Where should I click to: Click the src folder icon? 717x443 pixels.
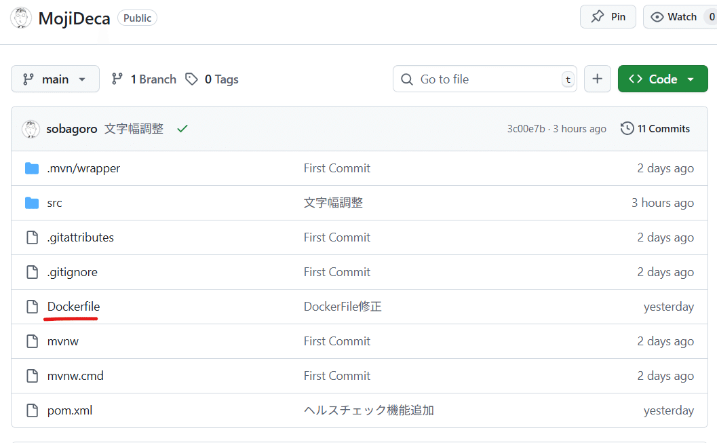(x=32, y=203)
